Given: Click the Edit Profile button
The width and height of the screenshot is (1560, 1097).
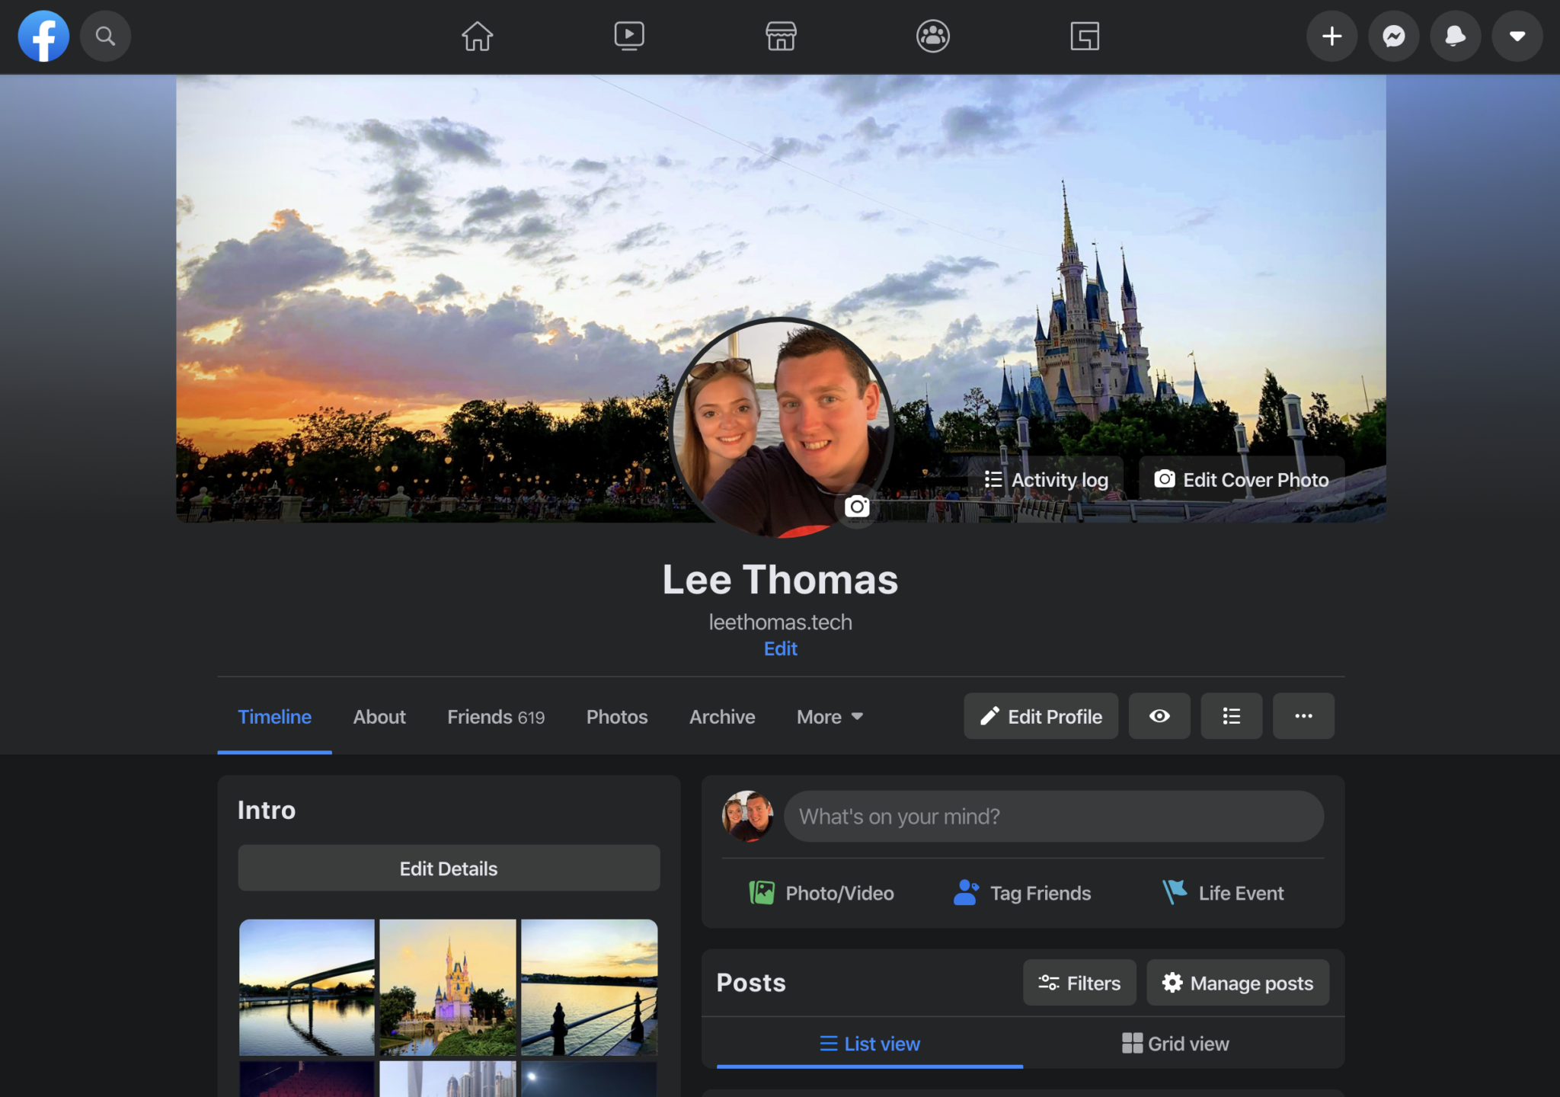Looking at the screenshot, I should pyautogui.click(x=1041, y=716).
